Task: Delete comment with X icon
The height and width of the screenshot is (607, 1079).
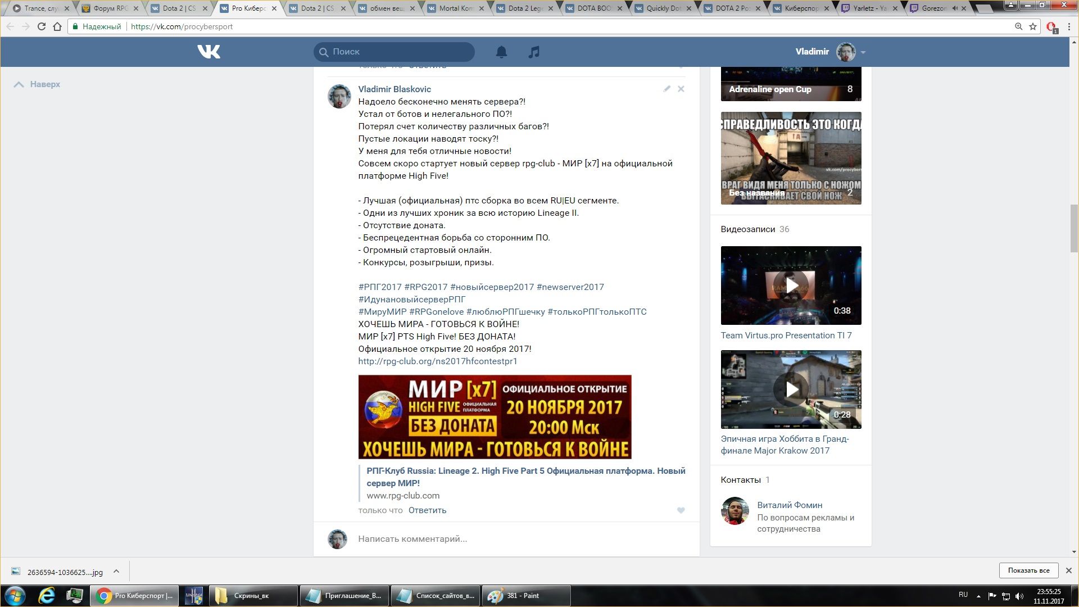Action: [x=681, y=89]
